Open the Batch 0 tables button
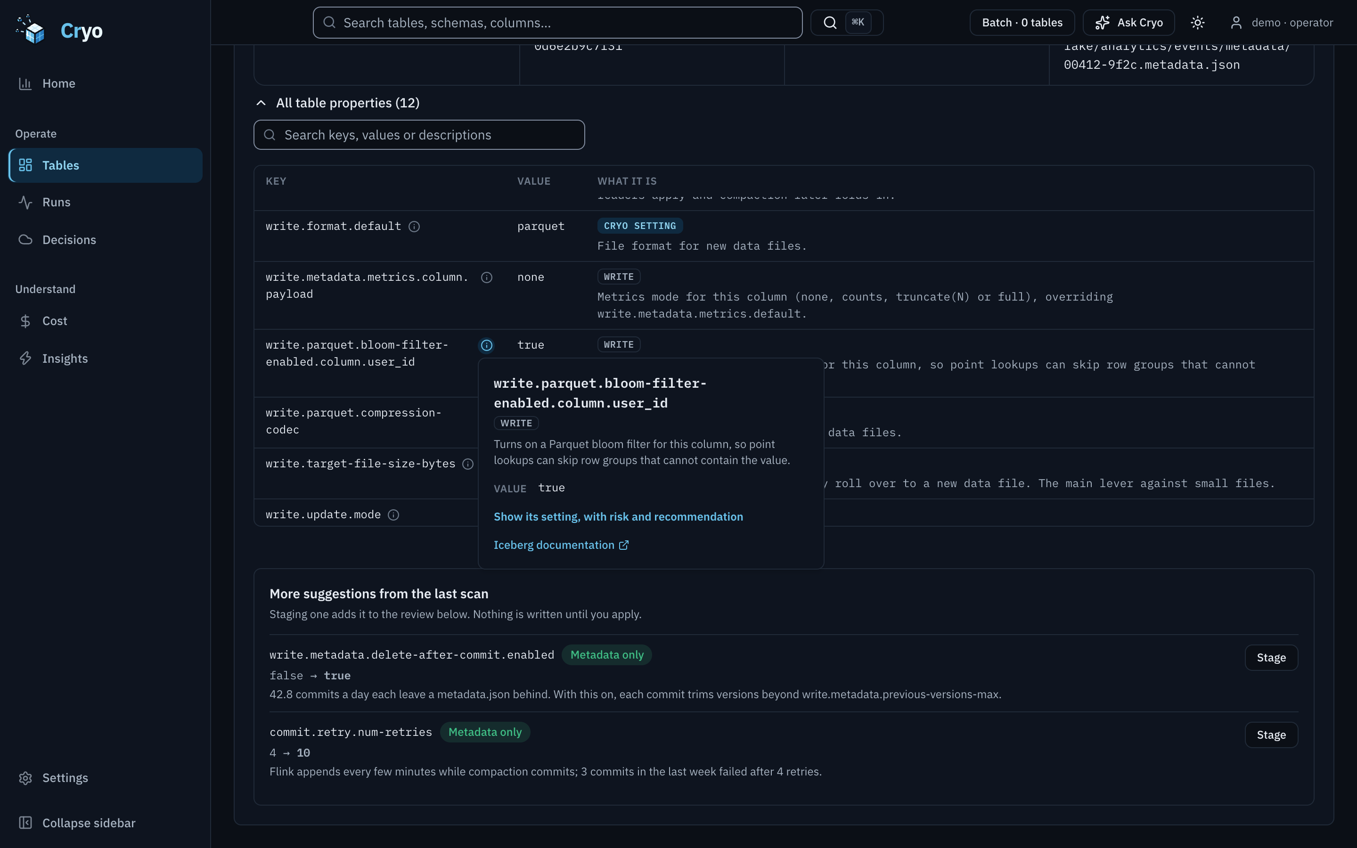 pos(1022,23)
